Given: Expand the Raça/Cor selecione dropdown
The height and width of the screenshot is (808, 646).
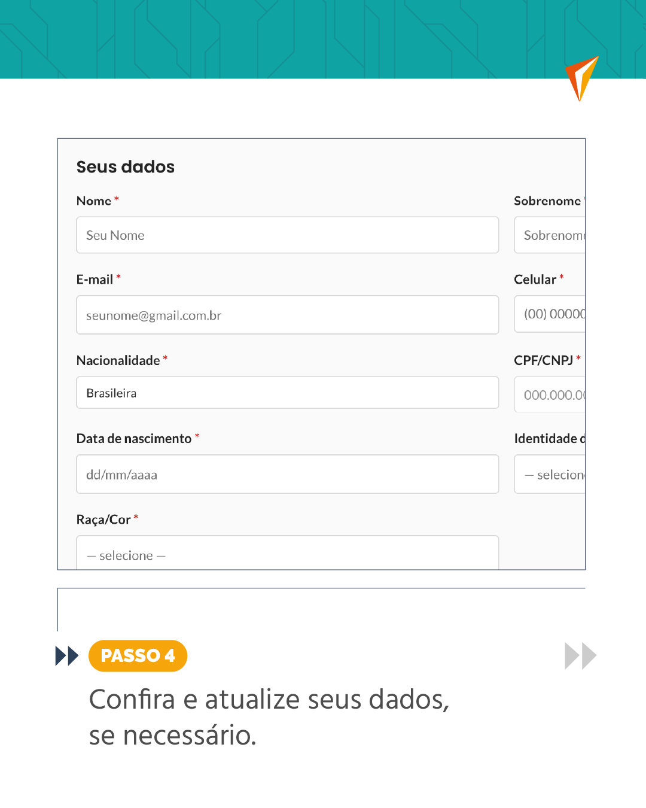Looking at the screenshot, I should point(287,554).
